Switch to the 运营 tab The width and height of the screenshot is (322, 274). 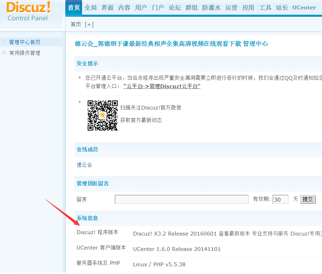[x=231, y=8]
